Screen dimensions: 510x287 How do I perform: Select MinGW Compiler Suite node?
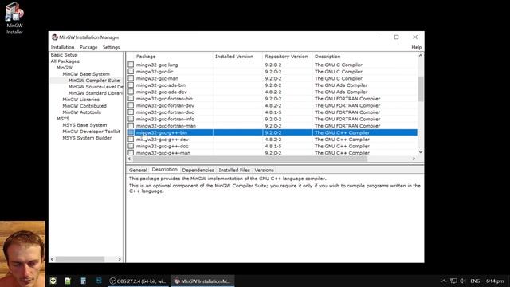[94, 80]
